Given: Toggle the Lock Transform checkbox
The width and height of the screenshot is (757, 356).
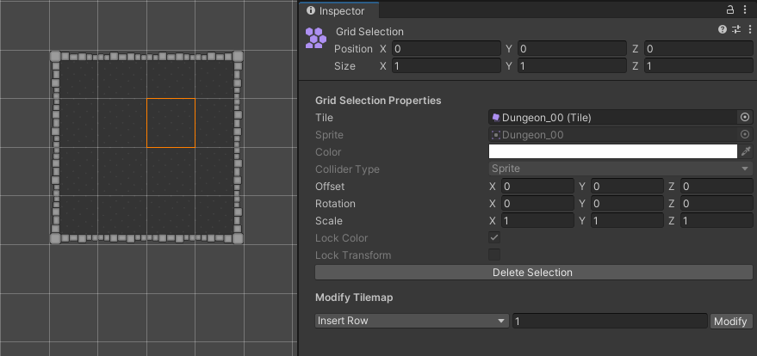Looking at the screenshot, I should tap(494, 255).
